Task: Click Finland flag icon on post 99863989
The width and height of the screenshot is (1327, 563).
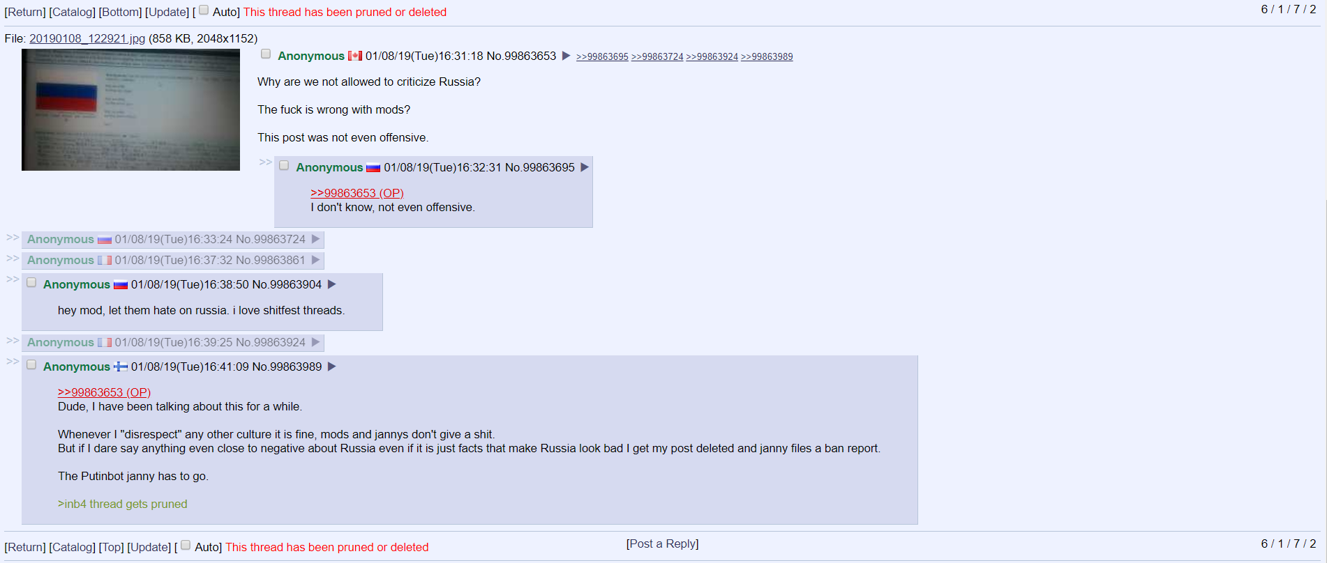Action: (x=121, y=367)
